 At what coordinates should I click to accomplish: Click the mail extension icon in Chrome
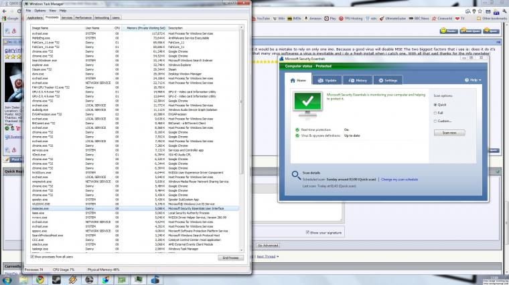tap(488, 11)
